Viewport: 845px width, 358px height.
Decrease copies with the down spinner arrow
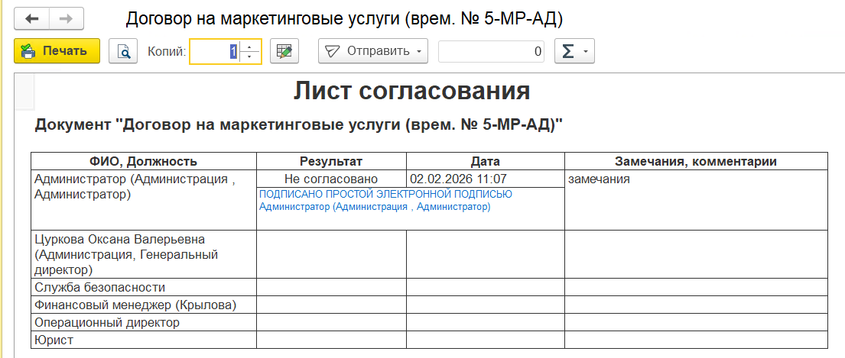[x=251, y=57]
